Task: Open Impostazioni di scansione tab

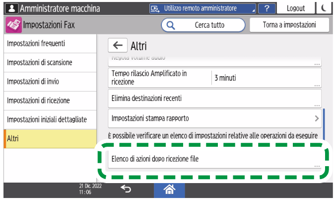Action: click(x=48, y=63)
